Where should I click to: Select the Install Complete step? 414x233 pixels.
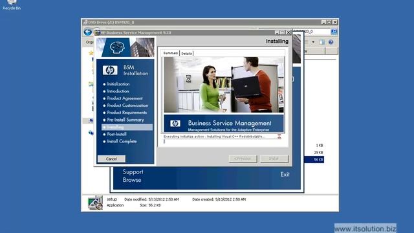point(122,141)
